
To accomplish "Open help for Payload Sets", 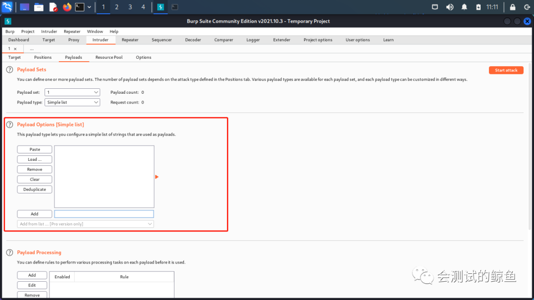I will pyautogui.click(x=9, y=70).
